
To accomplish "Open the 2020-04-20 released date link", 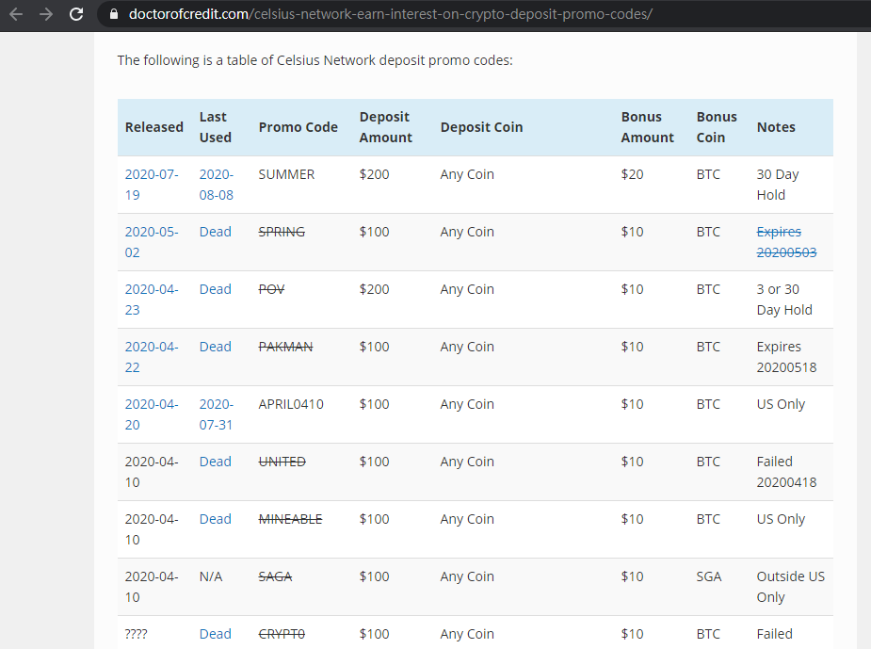I will coord(152,414).
